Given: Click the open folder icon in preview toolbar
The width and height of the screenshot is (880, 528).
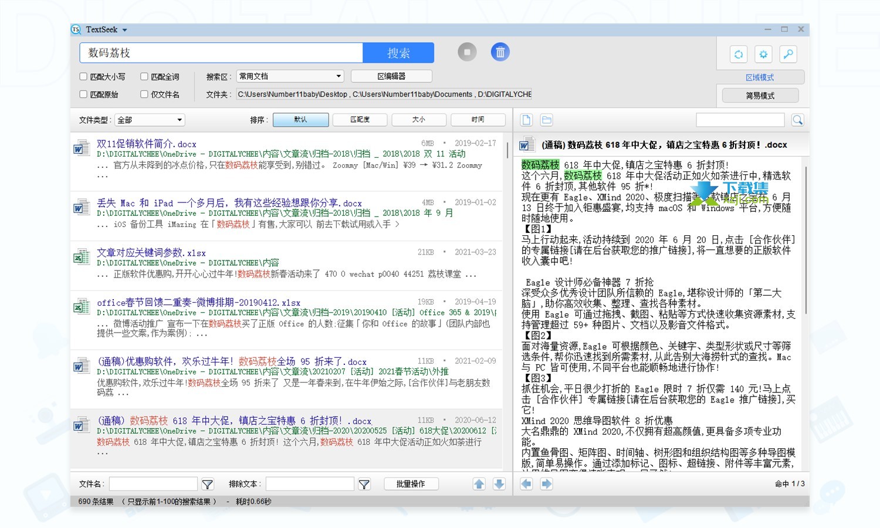Looking at the screenshot, I should tap(546, 120).
